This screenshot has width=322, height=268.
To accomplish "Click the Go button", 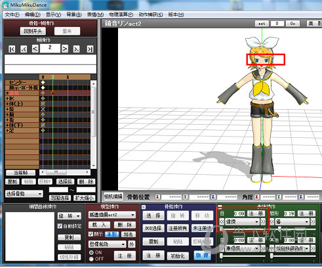I will tap(292, 24).
